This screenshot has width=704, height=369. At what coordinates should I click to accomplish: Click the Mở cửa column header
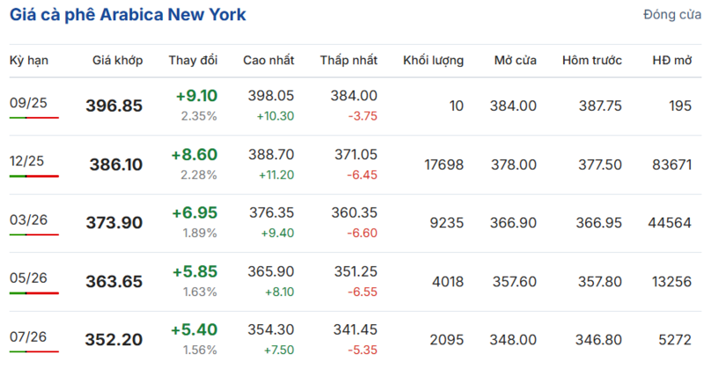coord(515,60)
